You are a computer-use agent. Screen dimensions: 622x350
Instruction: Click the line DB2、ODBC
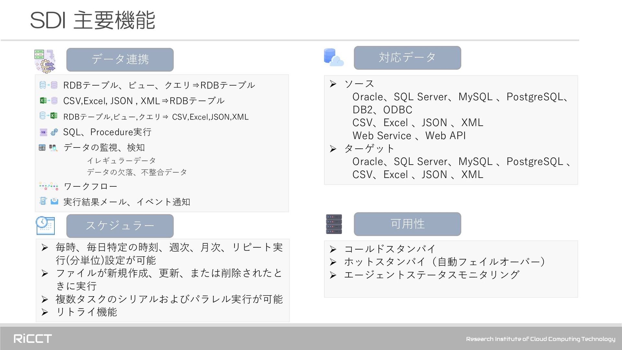point(382,110)
